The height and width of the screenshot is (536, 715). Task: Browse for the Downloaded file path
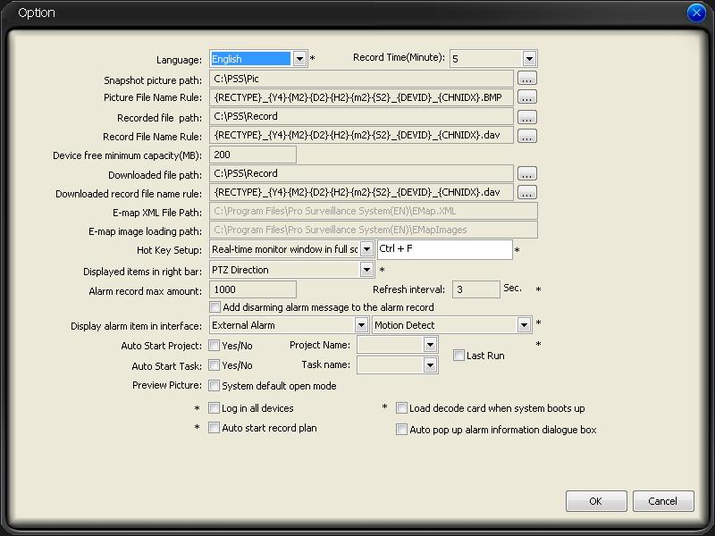click(526, 173)
